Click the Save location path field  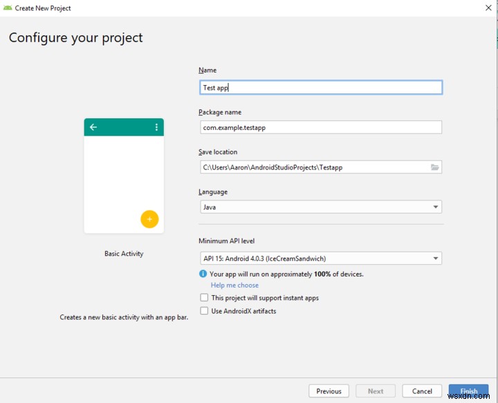pos(313,167)
